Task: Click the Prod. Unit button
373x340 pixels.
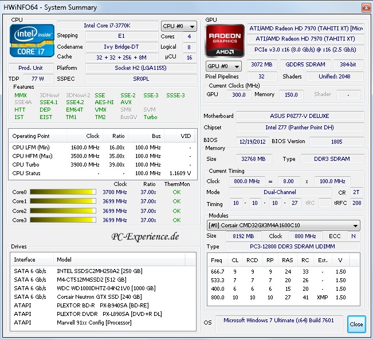Action: pyautogui.click(x=31, y=68)
